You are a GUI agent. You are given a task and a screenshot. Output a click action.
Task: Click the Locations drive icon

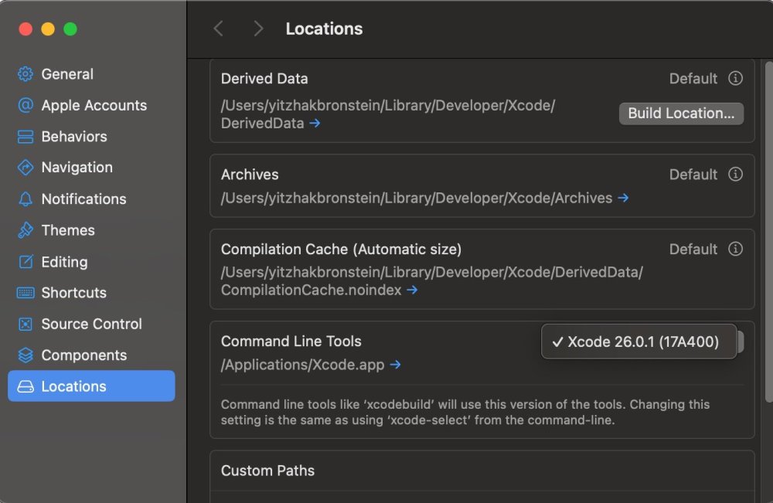(26, 387)
